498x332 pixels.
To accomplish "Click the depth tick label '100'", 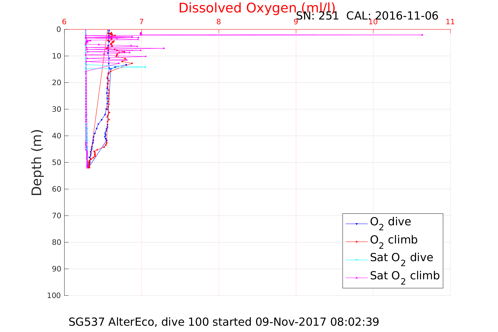I will 54,296.
